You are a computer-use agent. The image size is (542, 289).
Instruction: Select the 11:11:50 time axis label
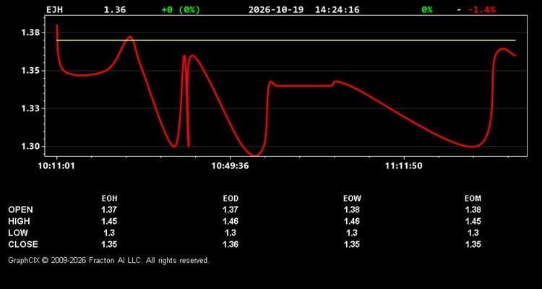[404, 166]
